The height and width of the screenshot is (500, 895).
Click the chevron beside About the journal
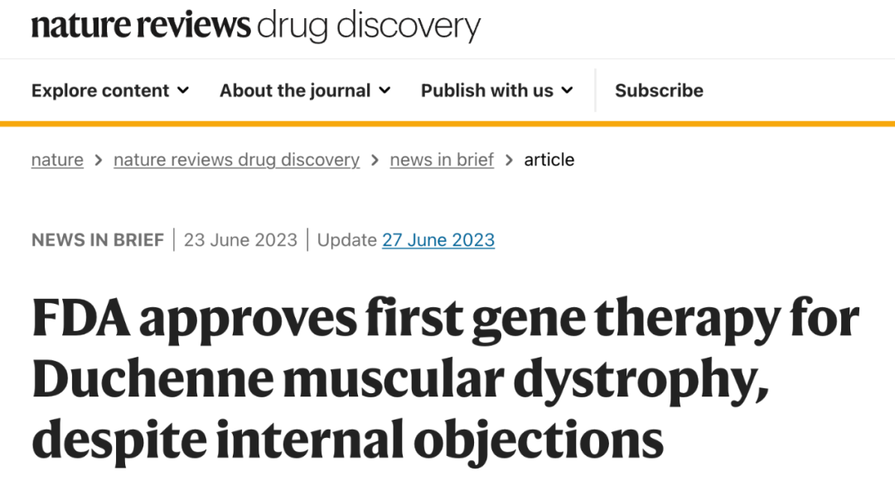pyautogui.click(x=385, y=90)
